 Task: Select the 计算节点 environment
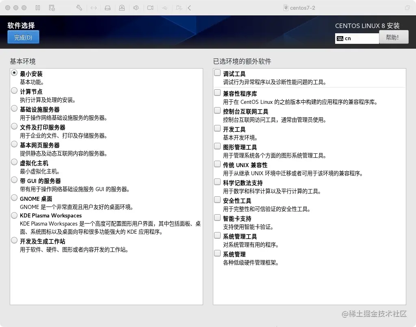[x=14, y=90]
